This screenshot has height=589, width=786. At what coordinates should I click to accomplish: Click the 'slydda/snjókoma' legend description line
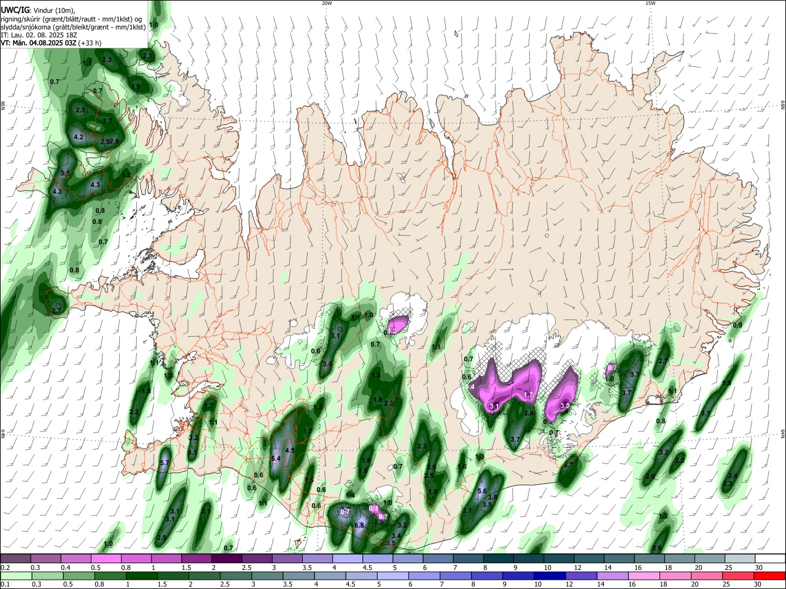tap(73, 27)
